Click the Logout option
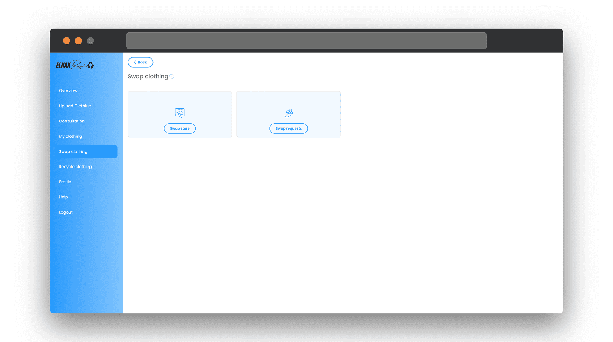The height and width of the screenshot is (342, 613). point(66,212)
